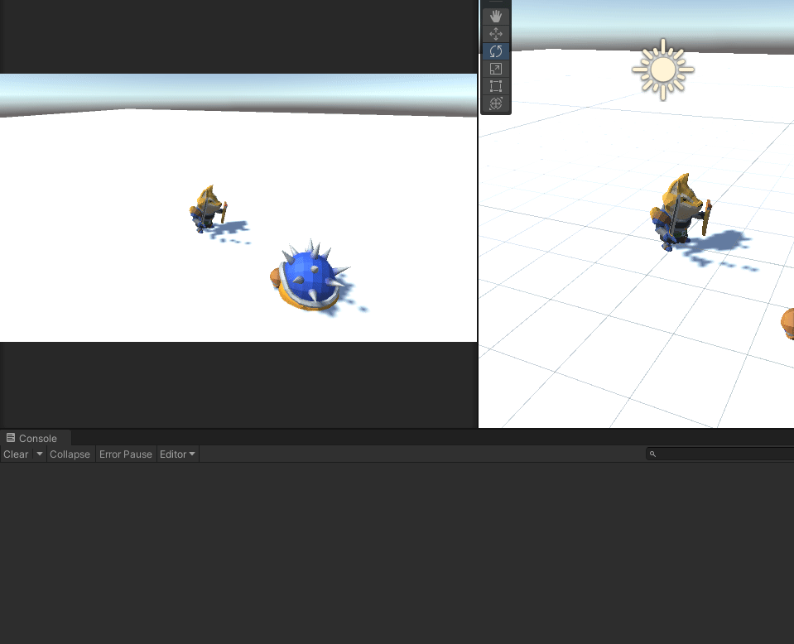Viewport: 794px width, 644px height.
Task: Clear the console log
Action: click(x=17, y=454)
